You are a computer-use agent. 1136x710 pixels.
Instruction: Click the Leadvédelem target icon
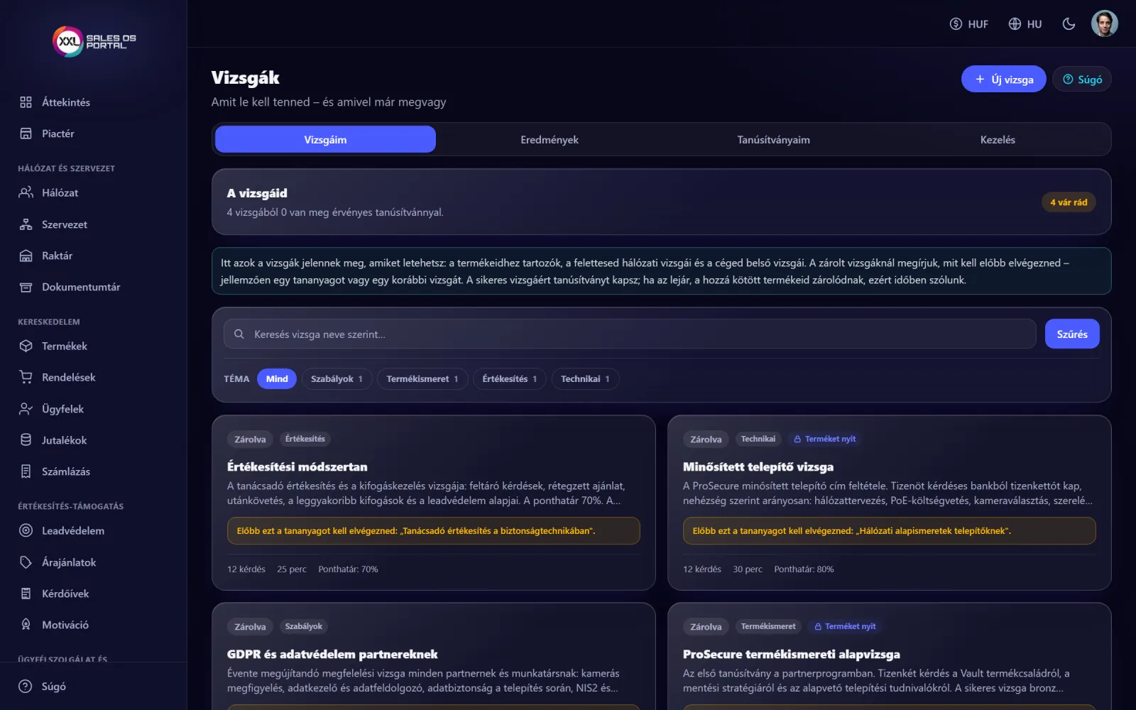pos(26,530)
